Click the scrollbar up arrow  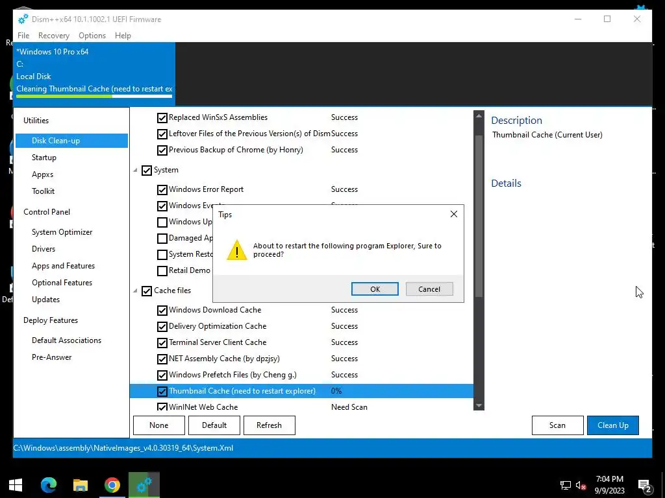[479, 115]
